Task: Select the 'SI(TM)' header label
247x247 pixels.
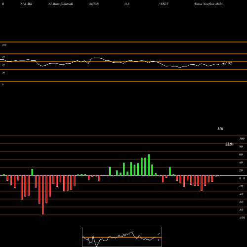Action: (94, 4)
